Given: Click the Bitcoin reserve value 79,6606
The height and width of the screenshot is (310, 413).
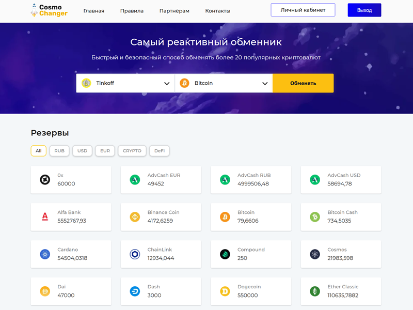Looking at the screenshot, I should coord(248,221).
